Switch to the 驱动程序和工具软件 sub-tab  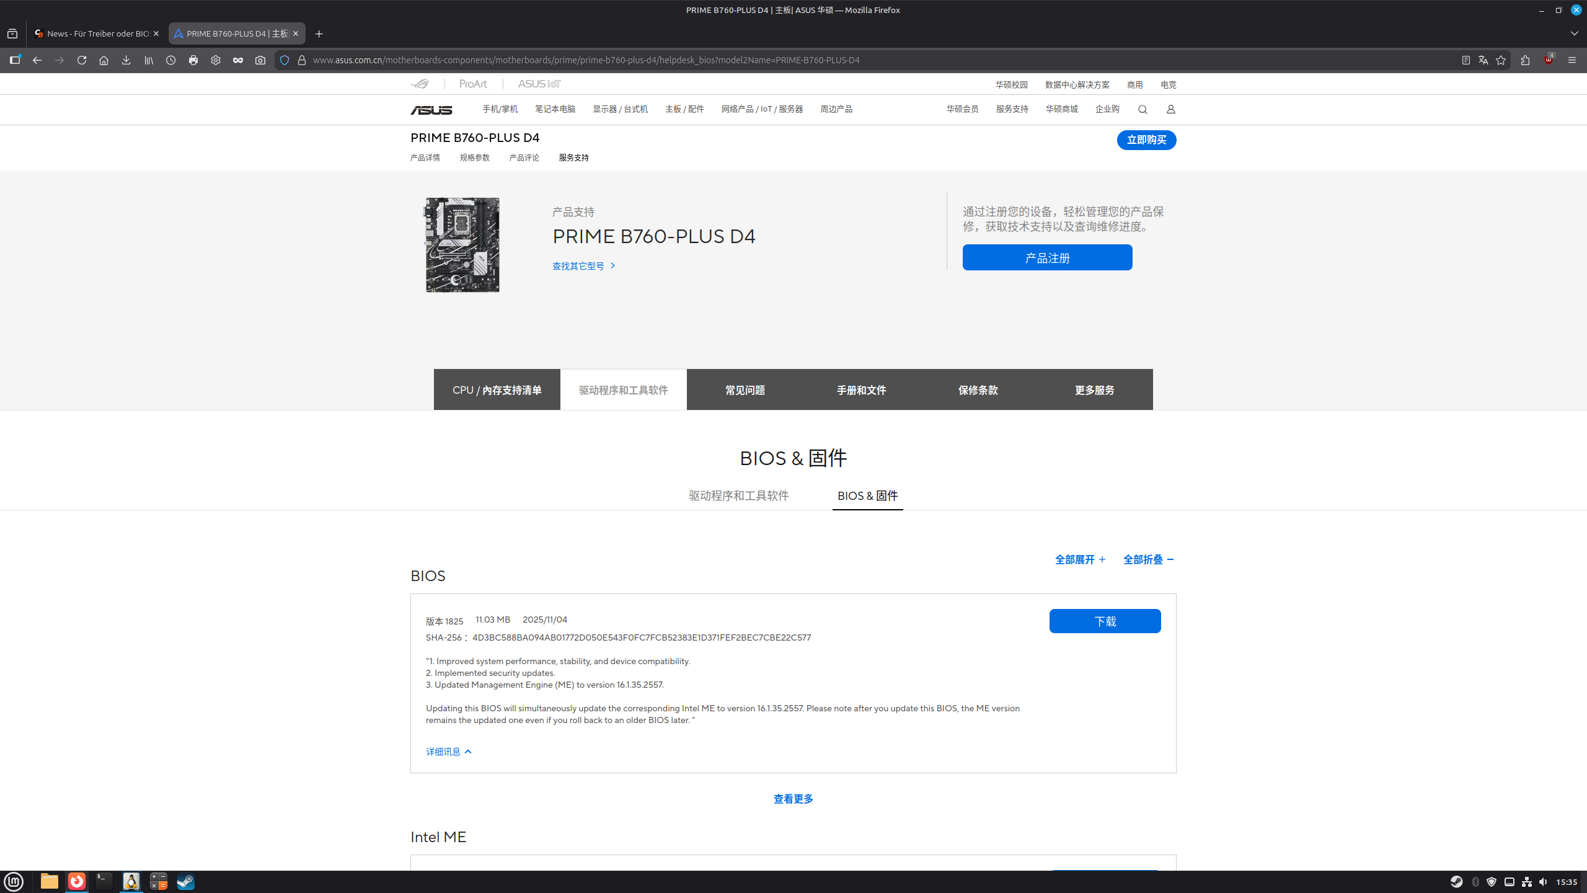[738, 495]
